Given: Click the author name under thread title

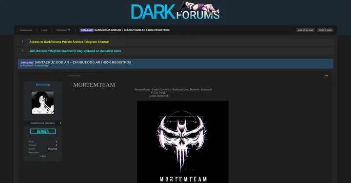Looking at the screenshot, I should point(28,65).
